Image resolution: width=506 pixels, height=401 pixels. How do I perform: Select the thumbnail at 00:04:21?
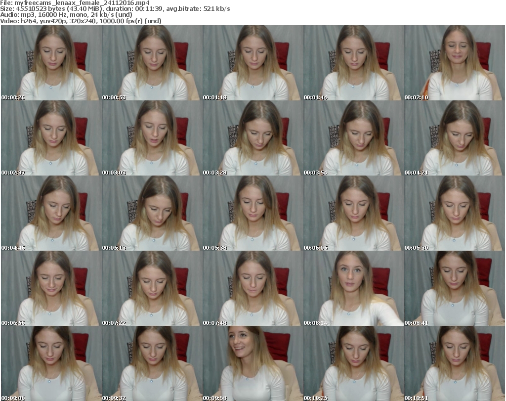click(455, 138)
